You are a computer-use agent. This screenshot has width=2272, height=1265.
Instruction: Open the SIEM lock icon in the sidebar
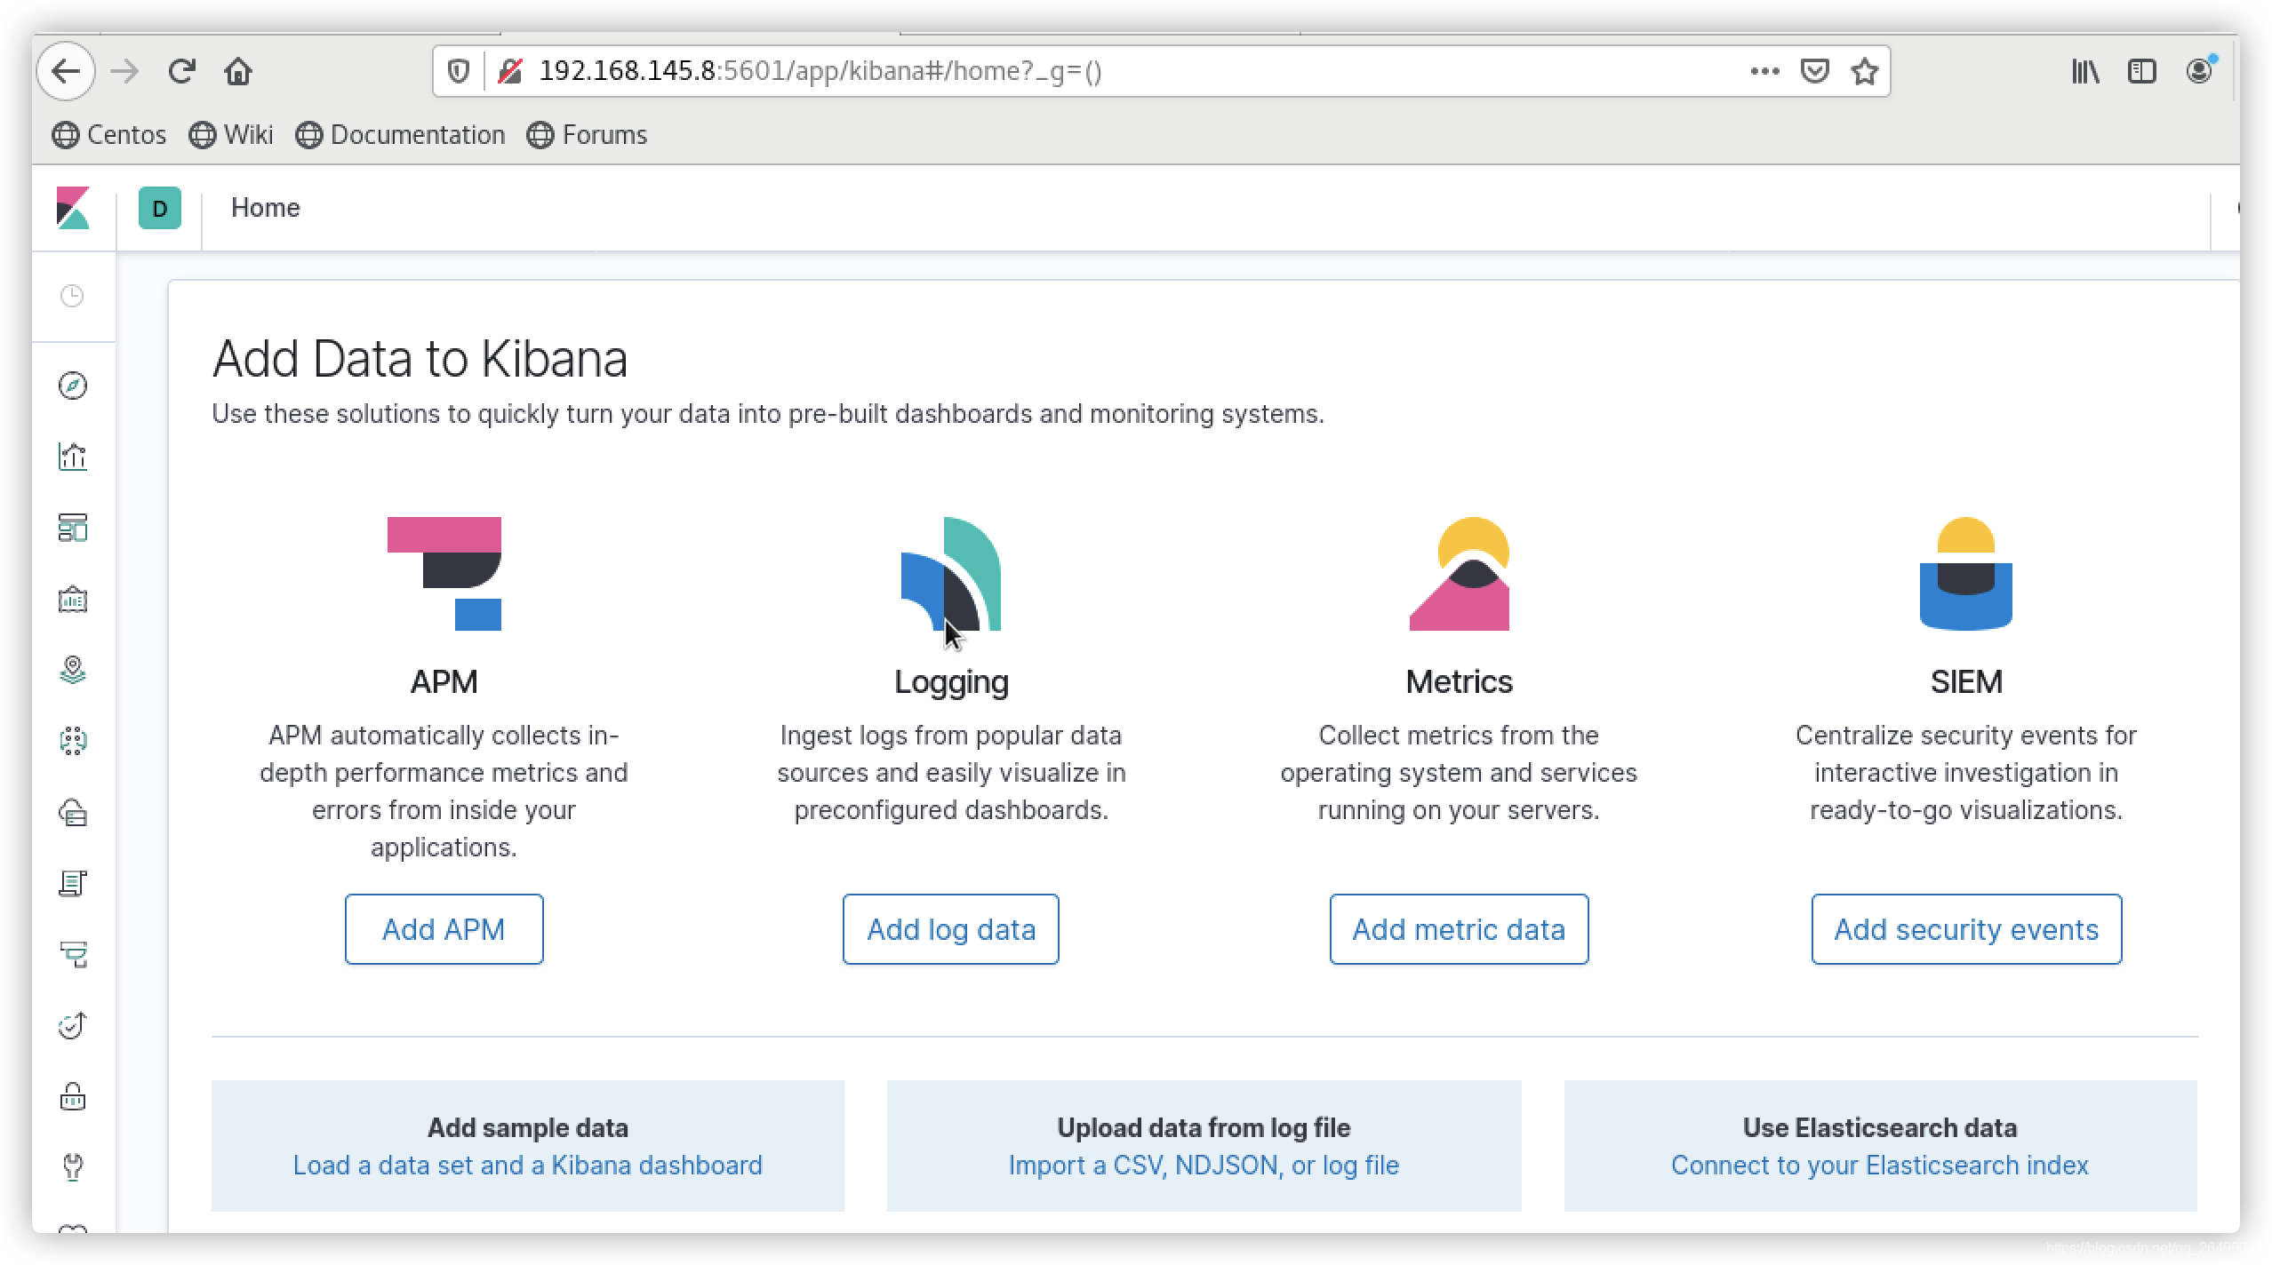pyautogui.click(x=73, y=1097)
